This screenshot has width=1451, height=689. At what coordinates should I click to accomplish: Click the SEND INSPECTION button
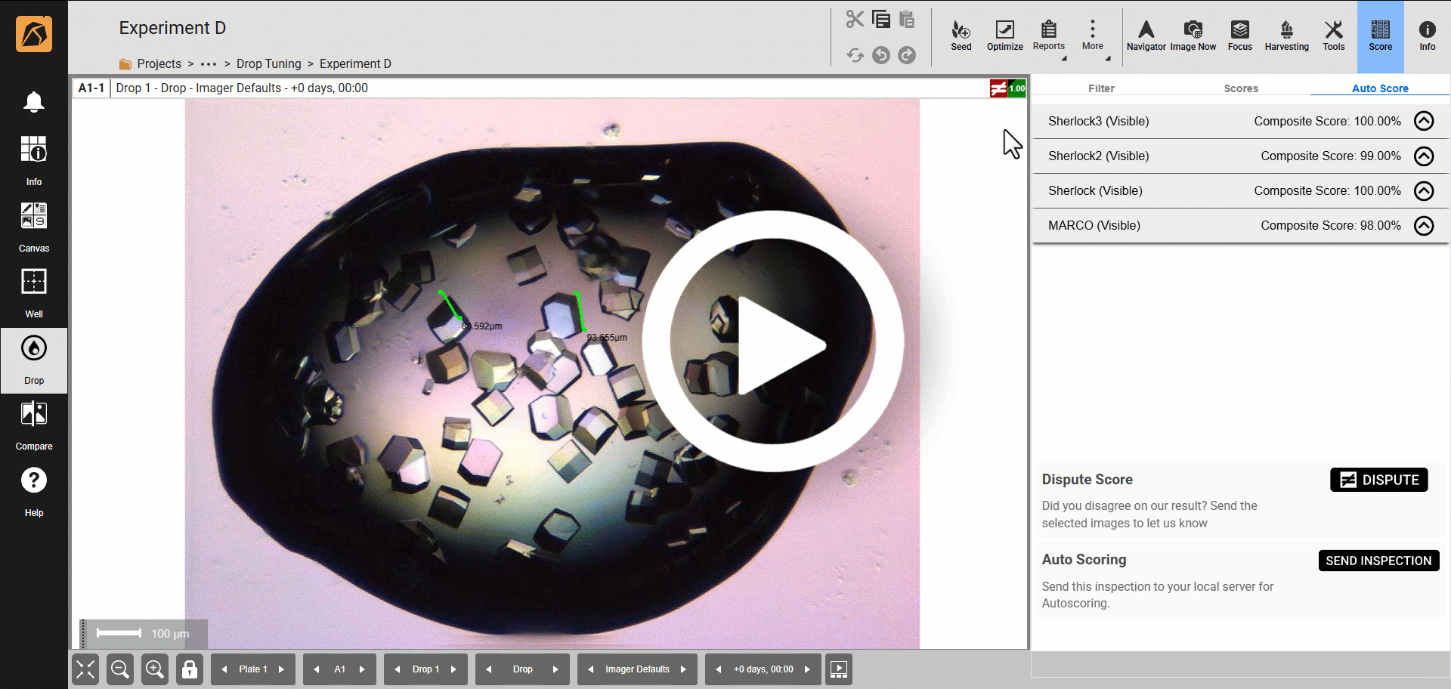tap(1378, 561)
